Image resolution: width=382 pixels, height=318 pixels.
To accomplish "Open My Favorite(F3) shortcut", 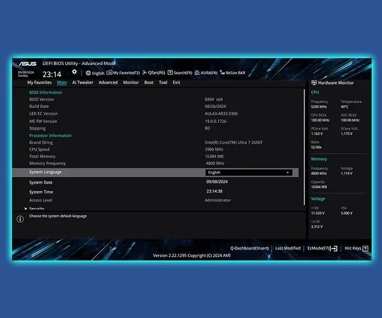I will (123, 73).
